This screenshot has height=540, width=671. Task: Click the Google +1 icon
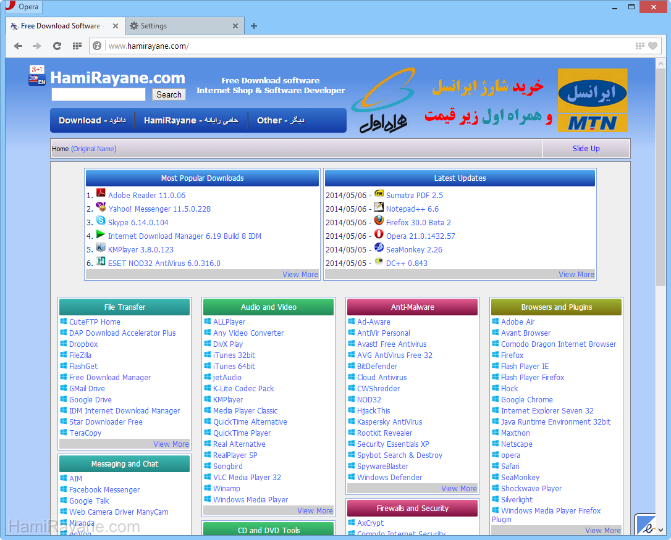tap(37, 69)
